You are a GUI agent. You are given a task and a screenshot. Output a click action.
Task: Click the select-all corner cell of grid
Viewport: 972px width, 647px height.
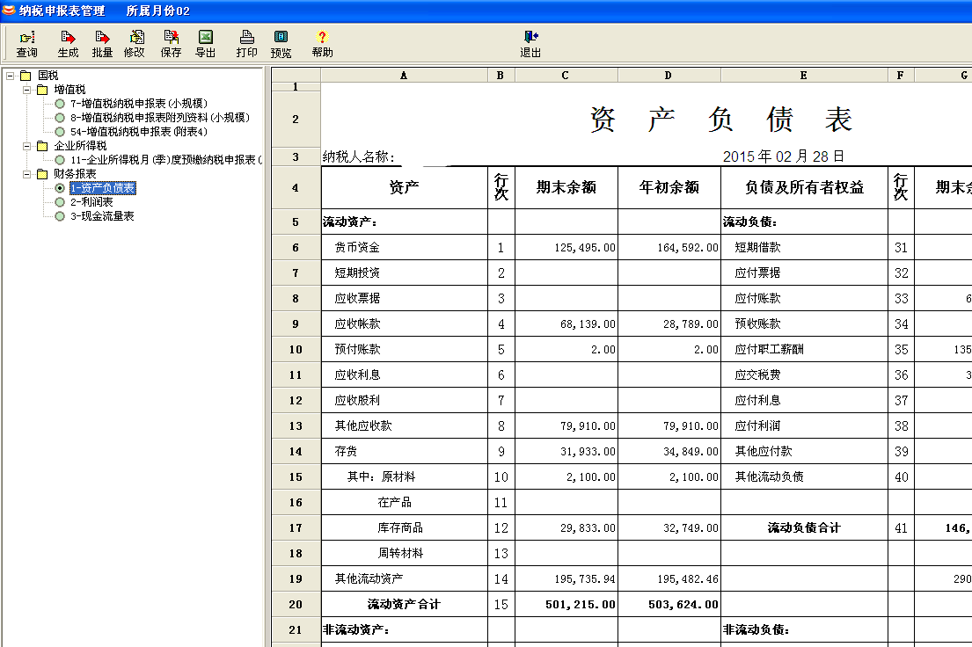point(296,75)
